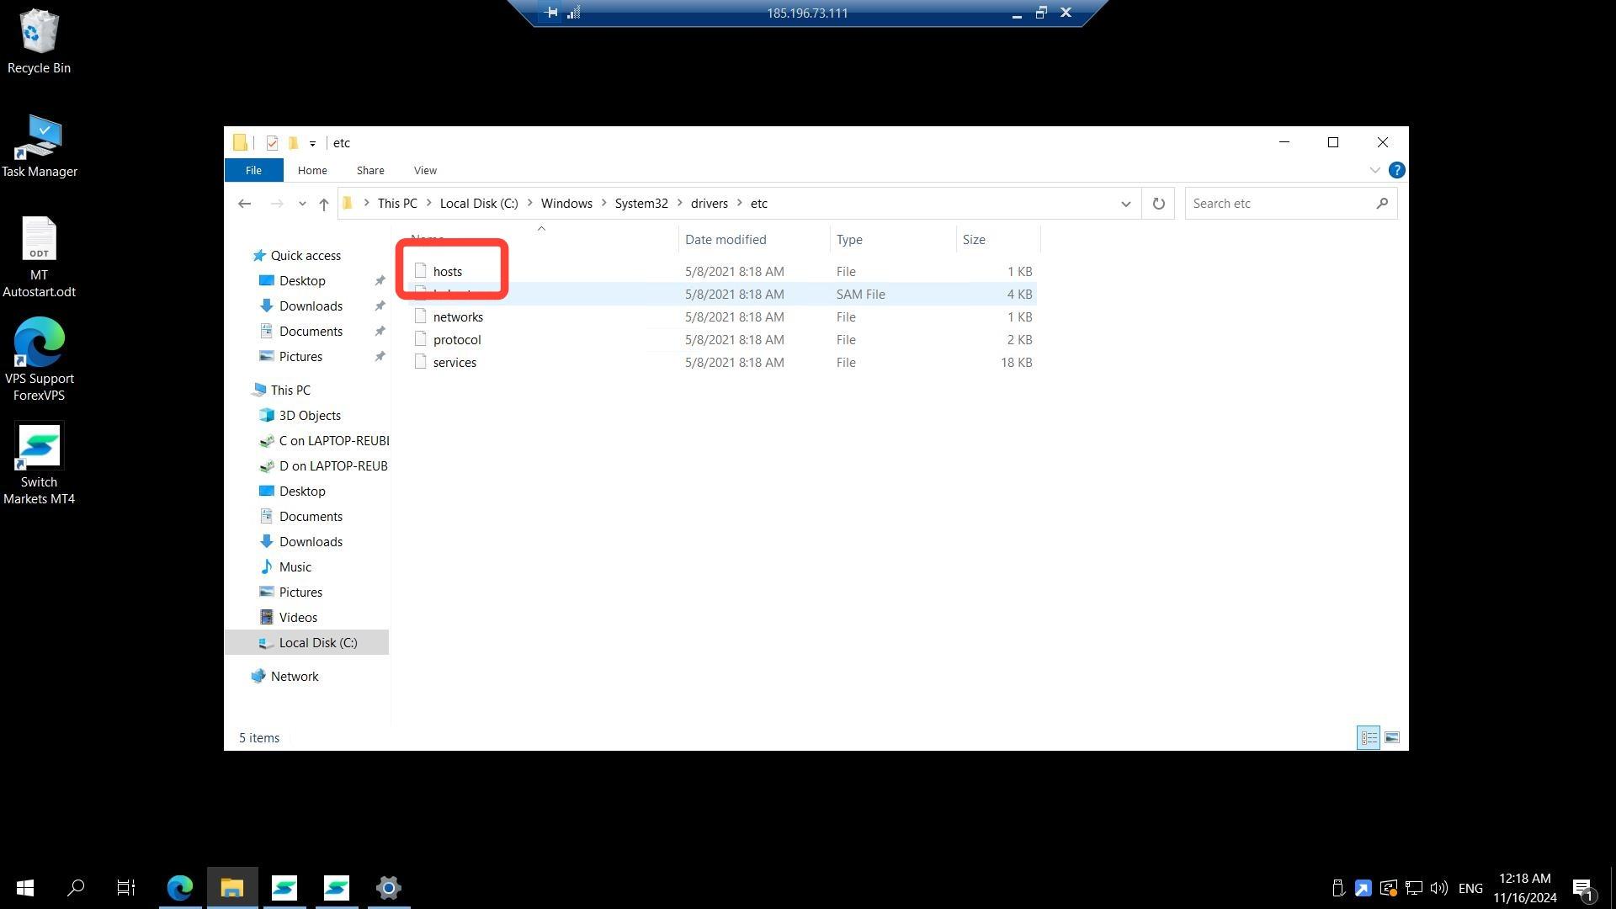The height and width of the screenshot is (909, 1616).
Task: Pin the remote desktop connection bar
Action: point(551,13)
